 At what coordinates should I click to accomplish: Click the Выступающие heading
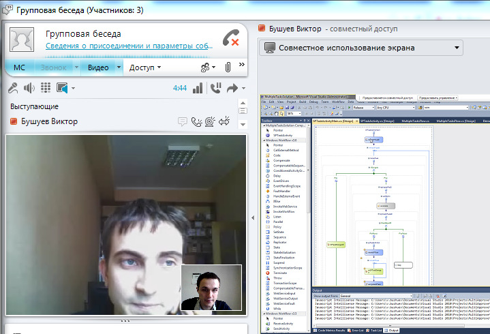point(34,106)
